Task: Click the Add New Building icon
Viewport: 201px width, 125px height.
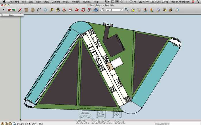Action: (x=152, y=10)
